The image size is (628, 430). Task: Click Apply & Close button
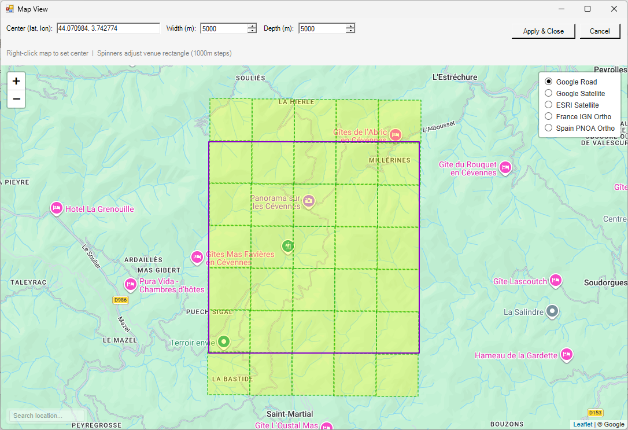click(x=543, y=31)
